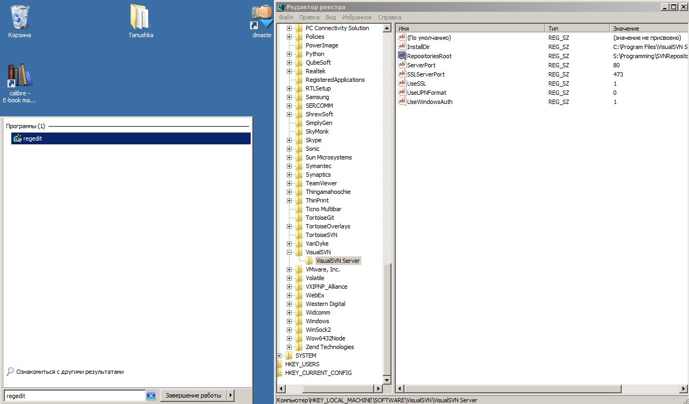Select the TortoiseGit tree key
Screen dimensions: 689x404
point(320,218)
